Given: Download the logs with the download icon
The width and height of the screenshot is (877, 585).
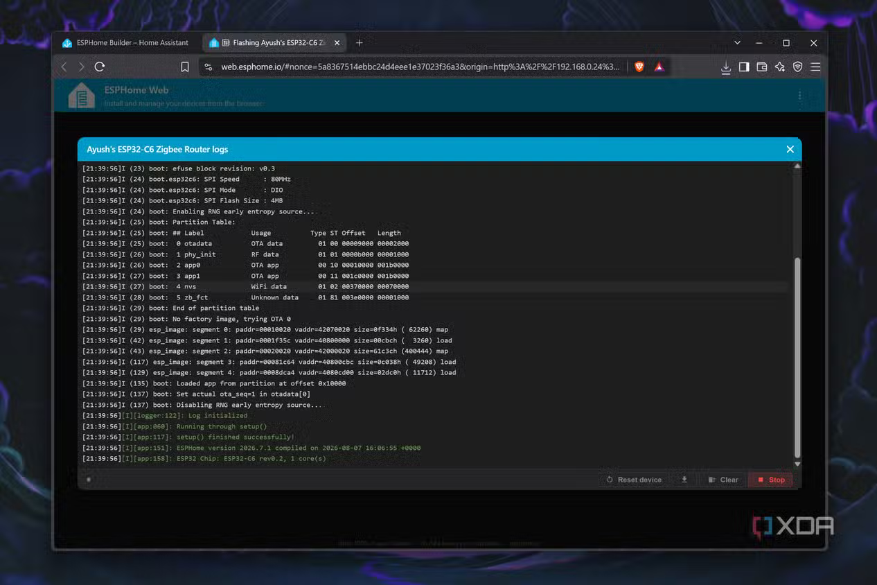Looking at the screenshot, I should 684,480.
